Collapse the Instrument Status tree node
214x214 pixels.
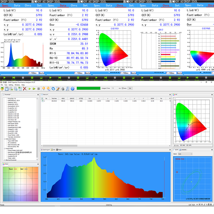pos(5,139)
